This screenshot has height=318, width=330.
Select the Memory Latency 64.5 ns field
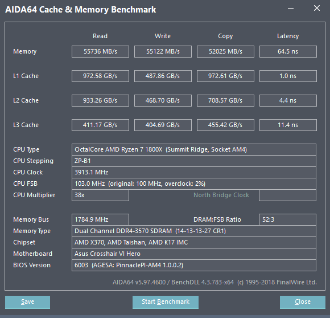(288, 51)
